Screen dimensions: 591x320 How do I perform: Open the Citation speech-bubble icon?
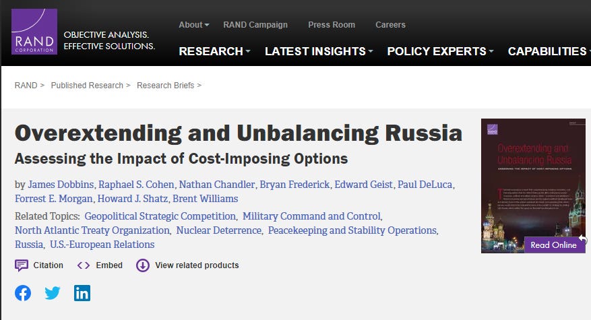22,265
